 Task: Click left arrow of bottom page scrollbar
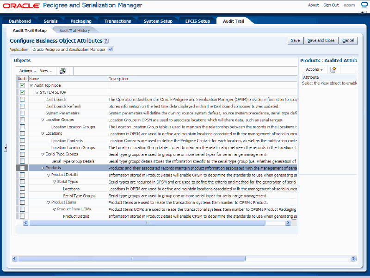click(15, 259)
